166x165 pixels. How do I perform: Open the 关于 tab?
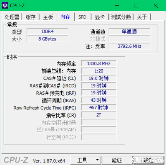[x=142, y=17]
